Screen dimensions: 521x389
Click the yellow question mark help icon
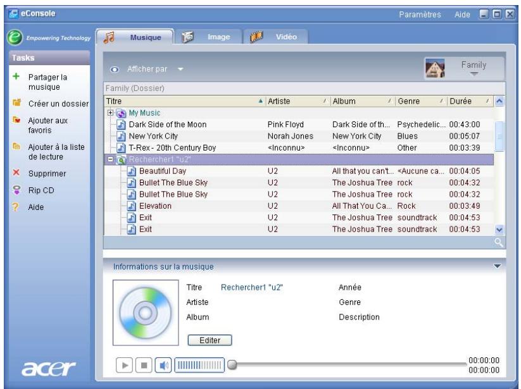point(15,207)
